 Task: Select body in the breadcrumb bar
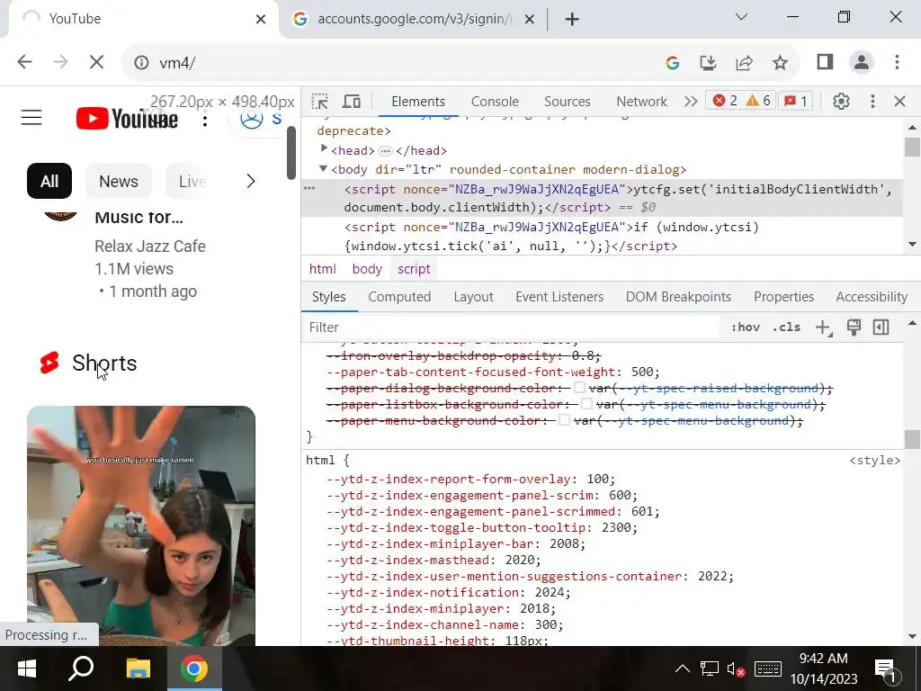[x=367, y=269]
